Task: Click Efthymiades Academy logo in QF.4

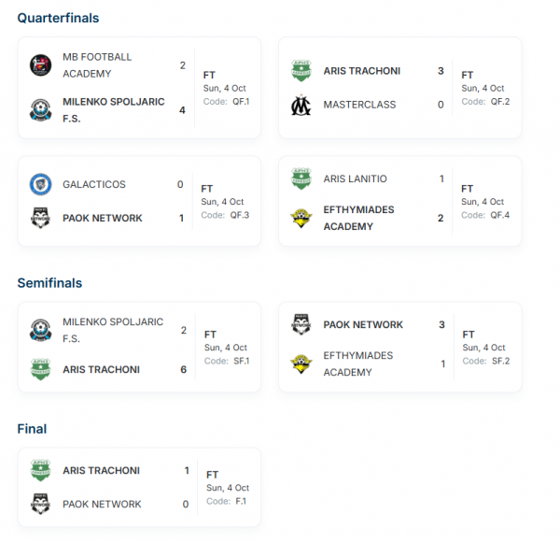Action: pyautogui.click(x=301, y=218)
